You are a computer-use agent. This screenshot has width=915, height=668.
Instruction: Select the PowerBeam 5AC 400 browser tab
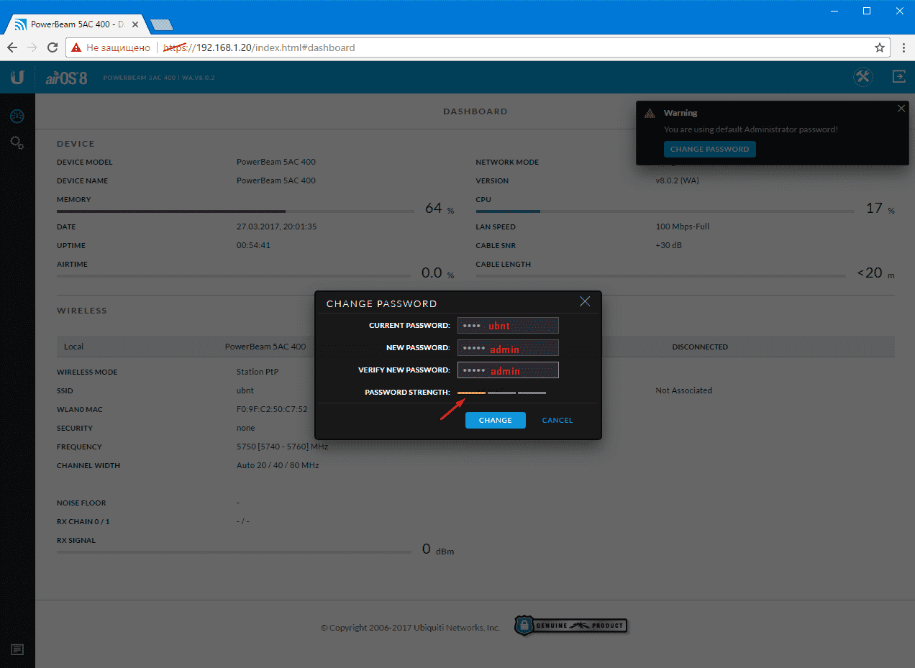(77, 24)
